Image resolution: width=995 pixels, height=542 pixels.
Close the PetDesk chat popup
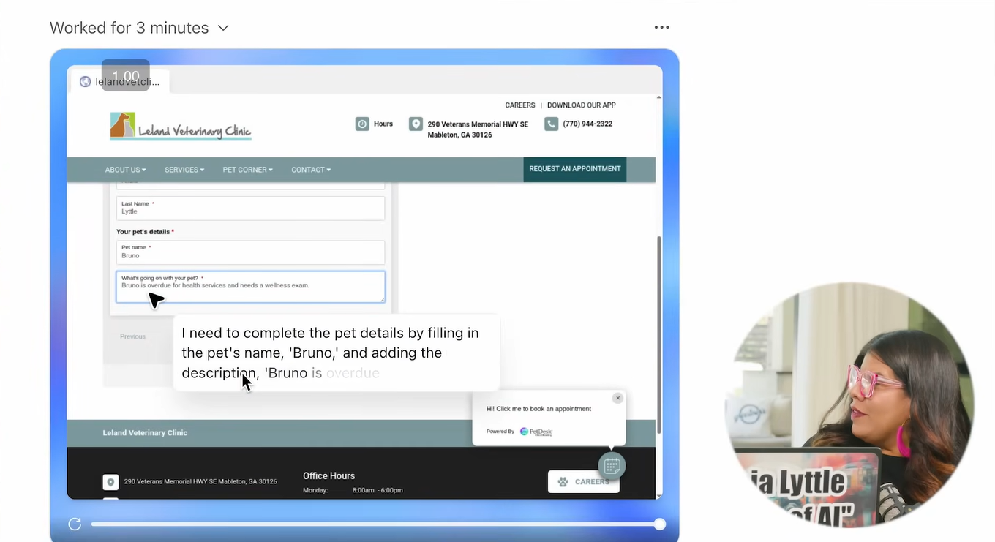tap(617, 398)
